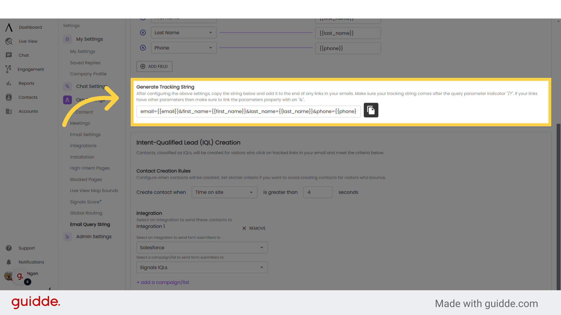Open the Contacts sidebar icon
561x315 pixels.
[9, 97]
